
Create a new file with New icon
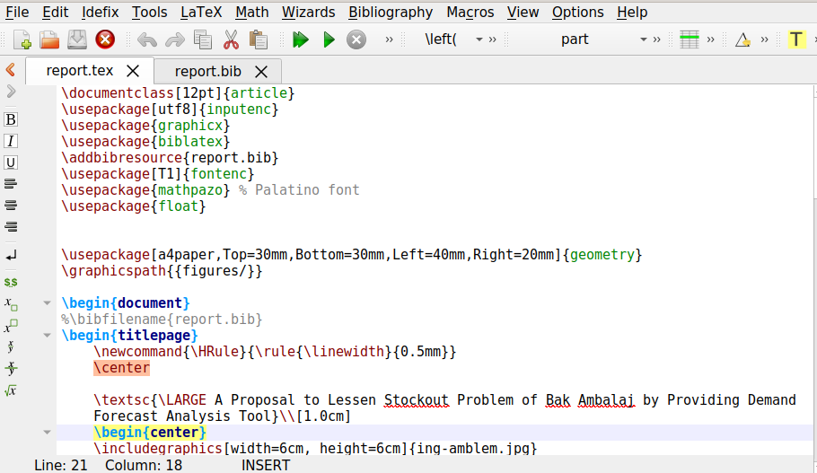point(22,39)
